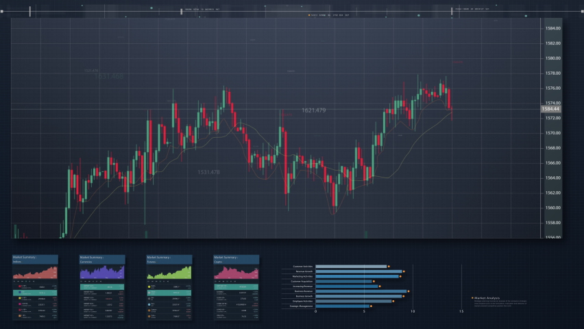Click the Marketing Activities bar
The height and width of the screenshot is (329, 584).
tap(357, 276)
